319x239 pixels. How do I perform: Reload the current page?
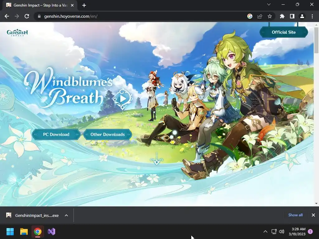27,16
